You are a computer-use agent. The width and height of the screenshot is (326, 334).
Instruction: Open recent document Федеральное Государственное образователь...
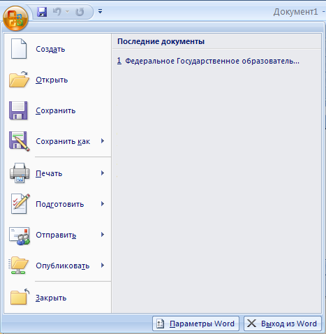pyautogui.click(x=208, y=61)
